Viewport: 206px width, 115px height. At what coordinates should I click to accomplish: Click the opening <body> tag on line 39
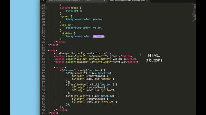click(52, 50)
